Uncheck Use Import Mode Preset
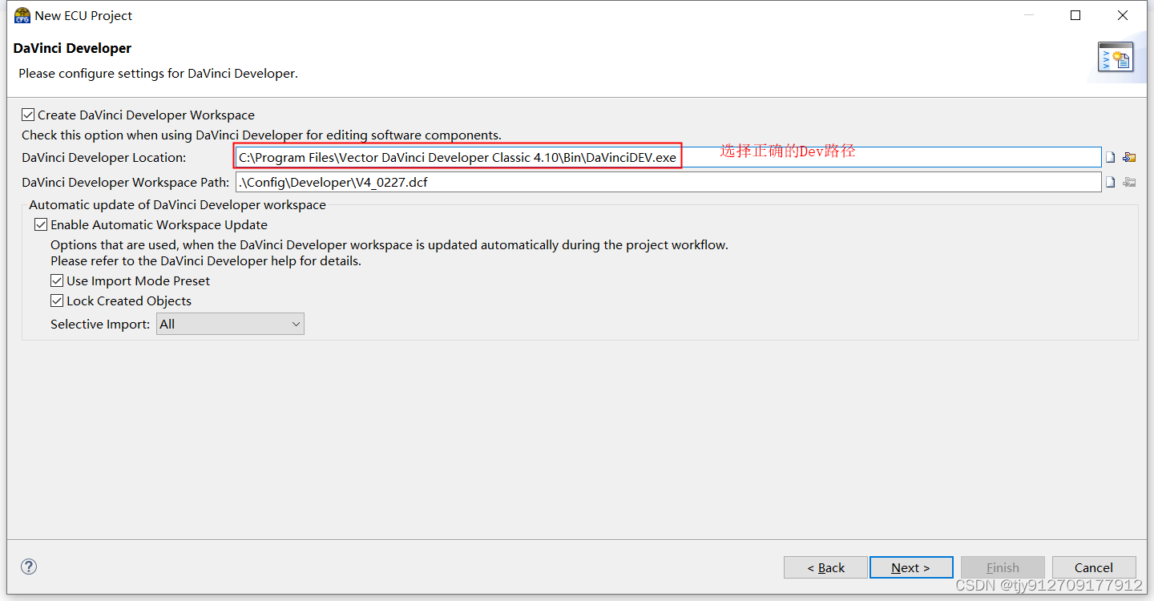 [57, 281]
